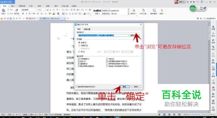Click the font color A icon
The image size is (217, 118).
tap(54, 14)
